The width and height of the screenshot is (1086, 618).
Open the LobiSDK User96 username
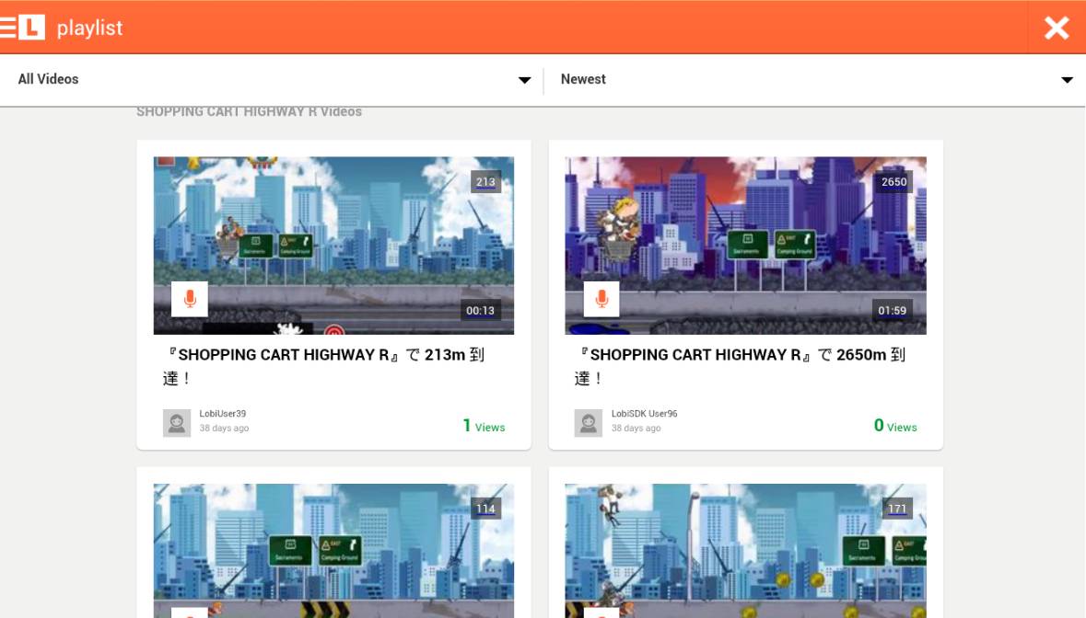644,414
